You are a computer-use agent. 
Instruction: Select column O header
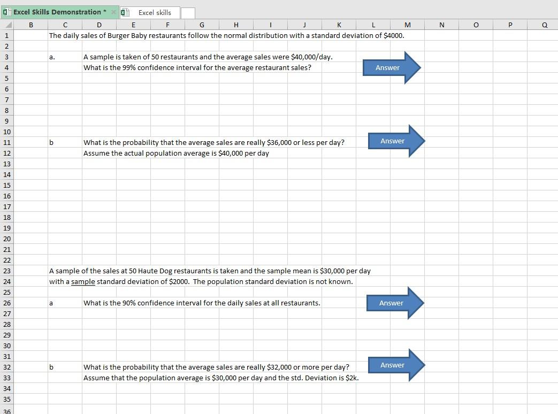pos(476,25)
